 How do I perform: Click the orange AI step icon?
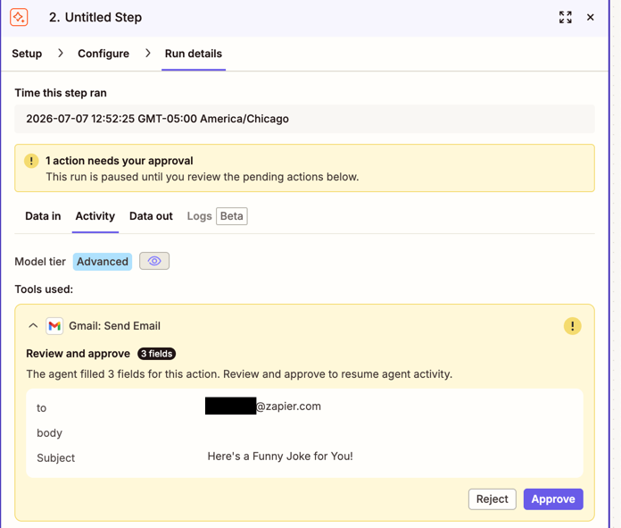tap(19, 18)
